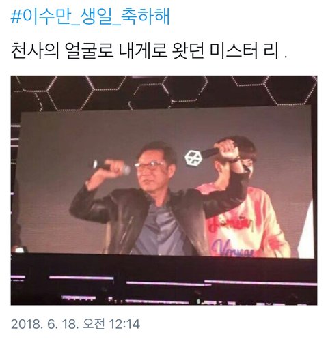Click the word 얼굴로 in the tweet
This screenshot has height=339, width=328.
[90, 51]
